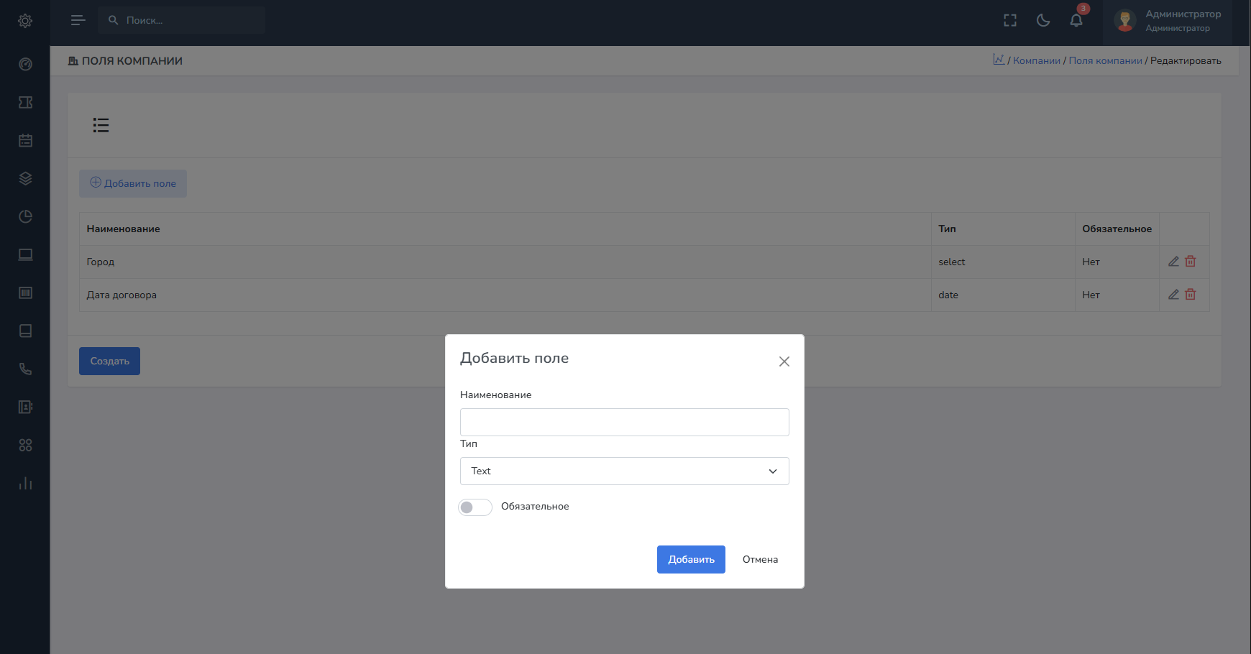Open the calendar sidebar icon

[25, 141]
